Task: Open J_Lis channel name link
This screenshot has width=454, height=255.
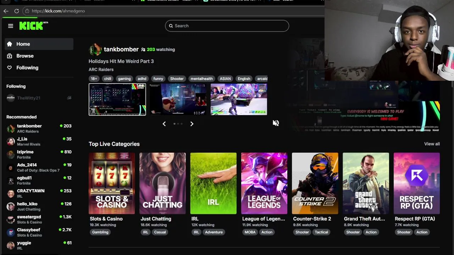Action: [x=22, y=139]
